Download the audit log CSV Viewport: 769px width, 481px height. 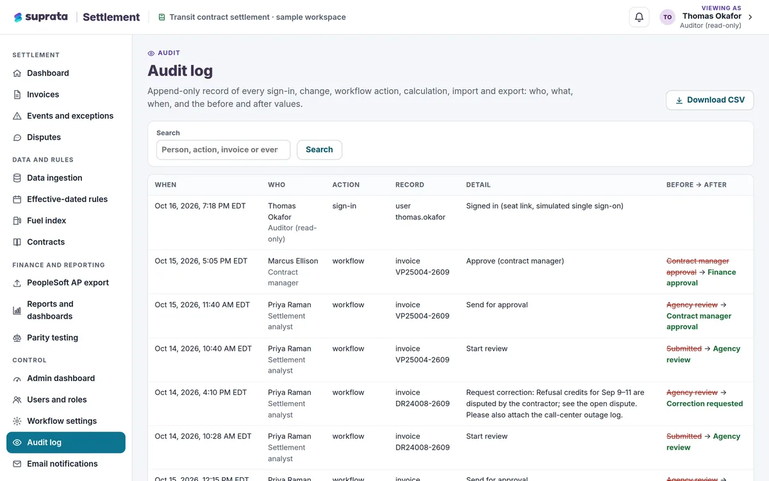[x=710, y=100]
